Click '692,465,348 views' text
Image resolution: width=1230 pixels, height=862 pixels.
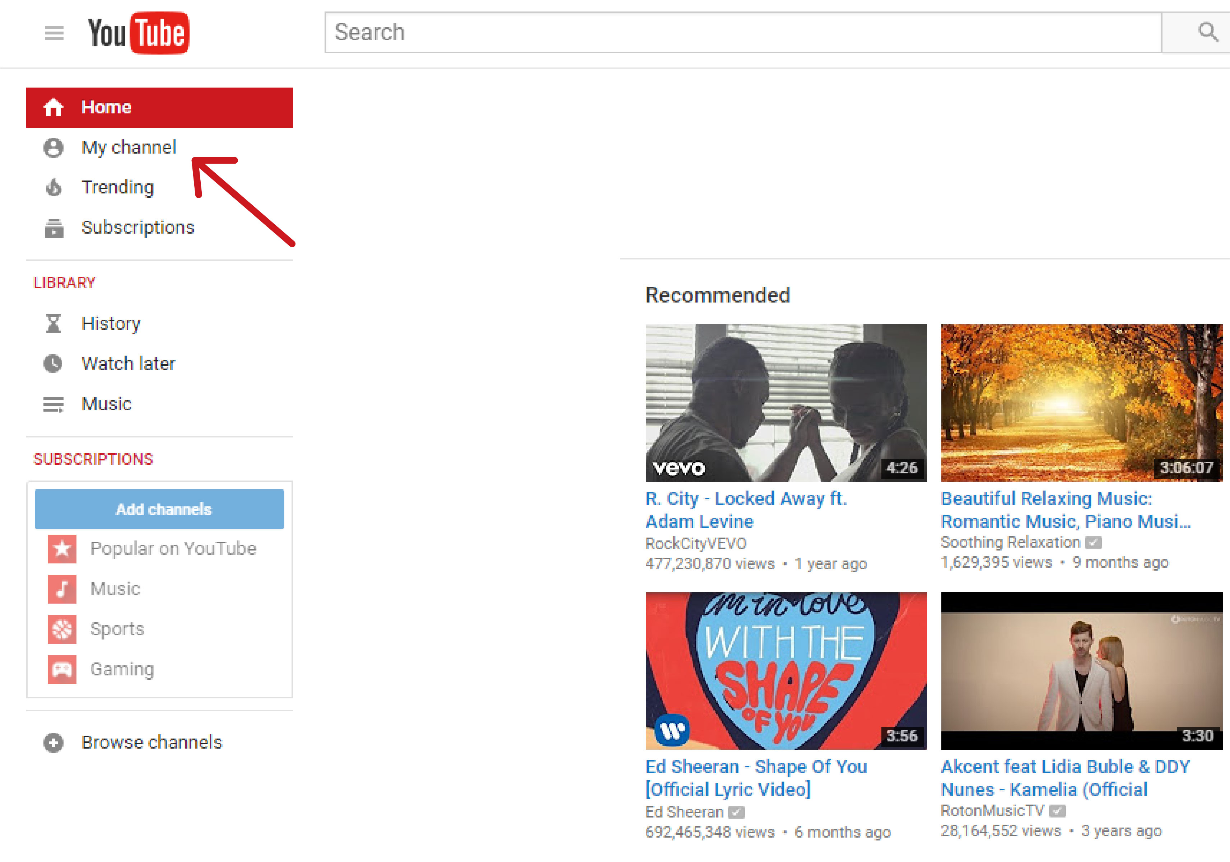click(x=710, y=832)
